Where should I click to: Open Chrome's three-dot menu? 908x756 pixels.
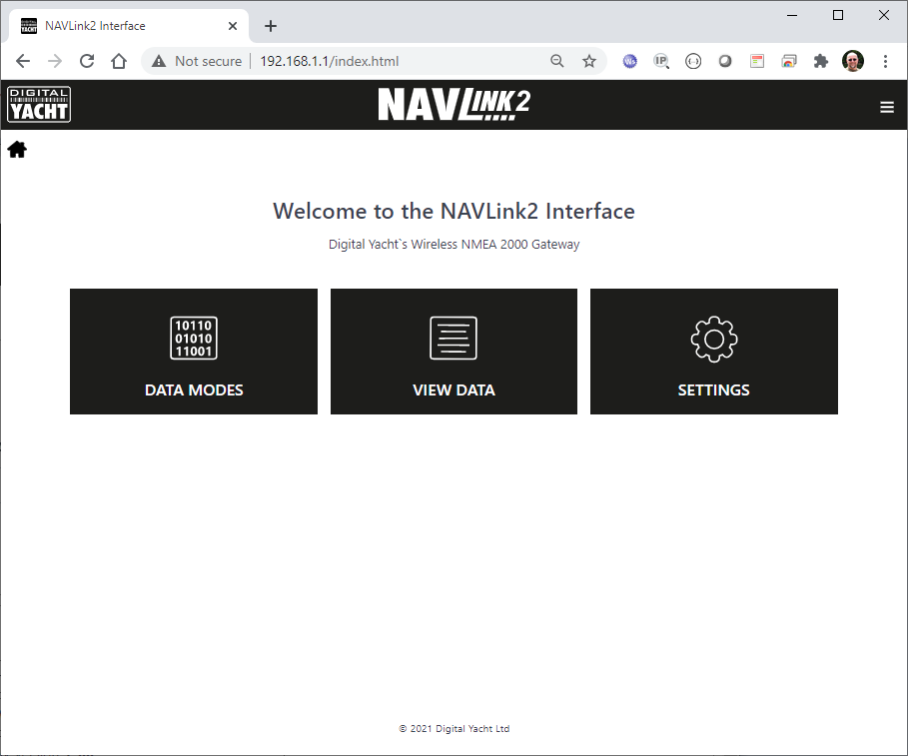886,61
